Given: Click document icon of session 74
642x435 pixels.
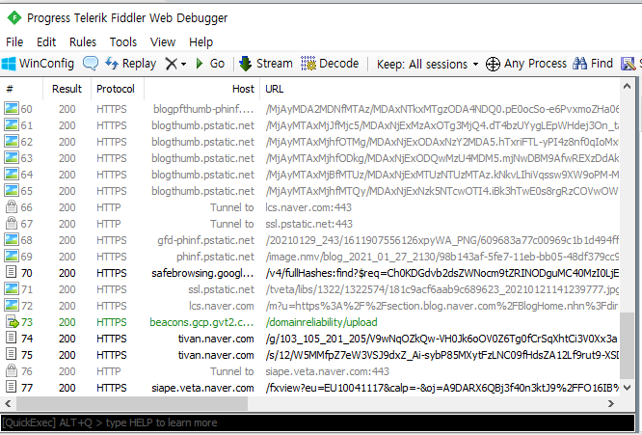Looking at the screenshot, I should [12, 338].
